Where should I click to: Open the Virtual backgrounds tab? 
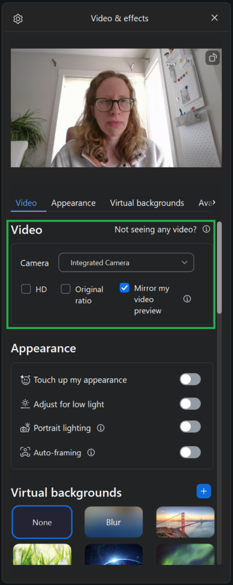[147, 203]
